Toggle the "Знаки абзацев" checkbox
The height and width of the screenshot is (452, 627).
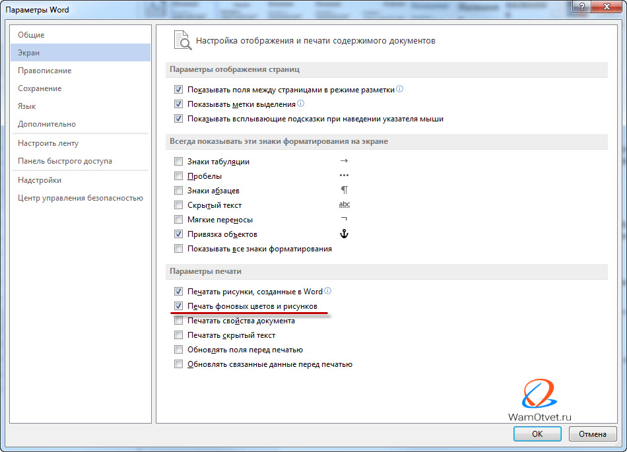coord(179,191)
